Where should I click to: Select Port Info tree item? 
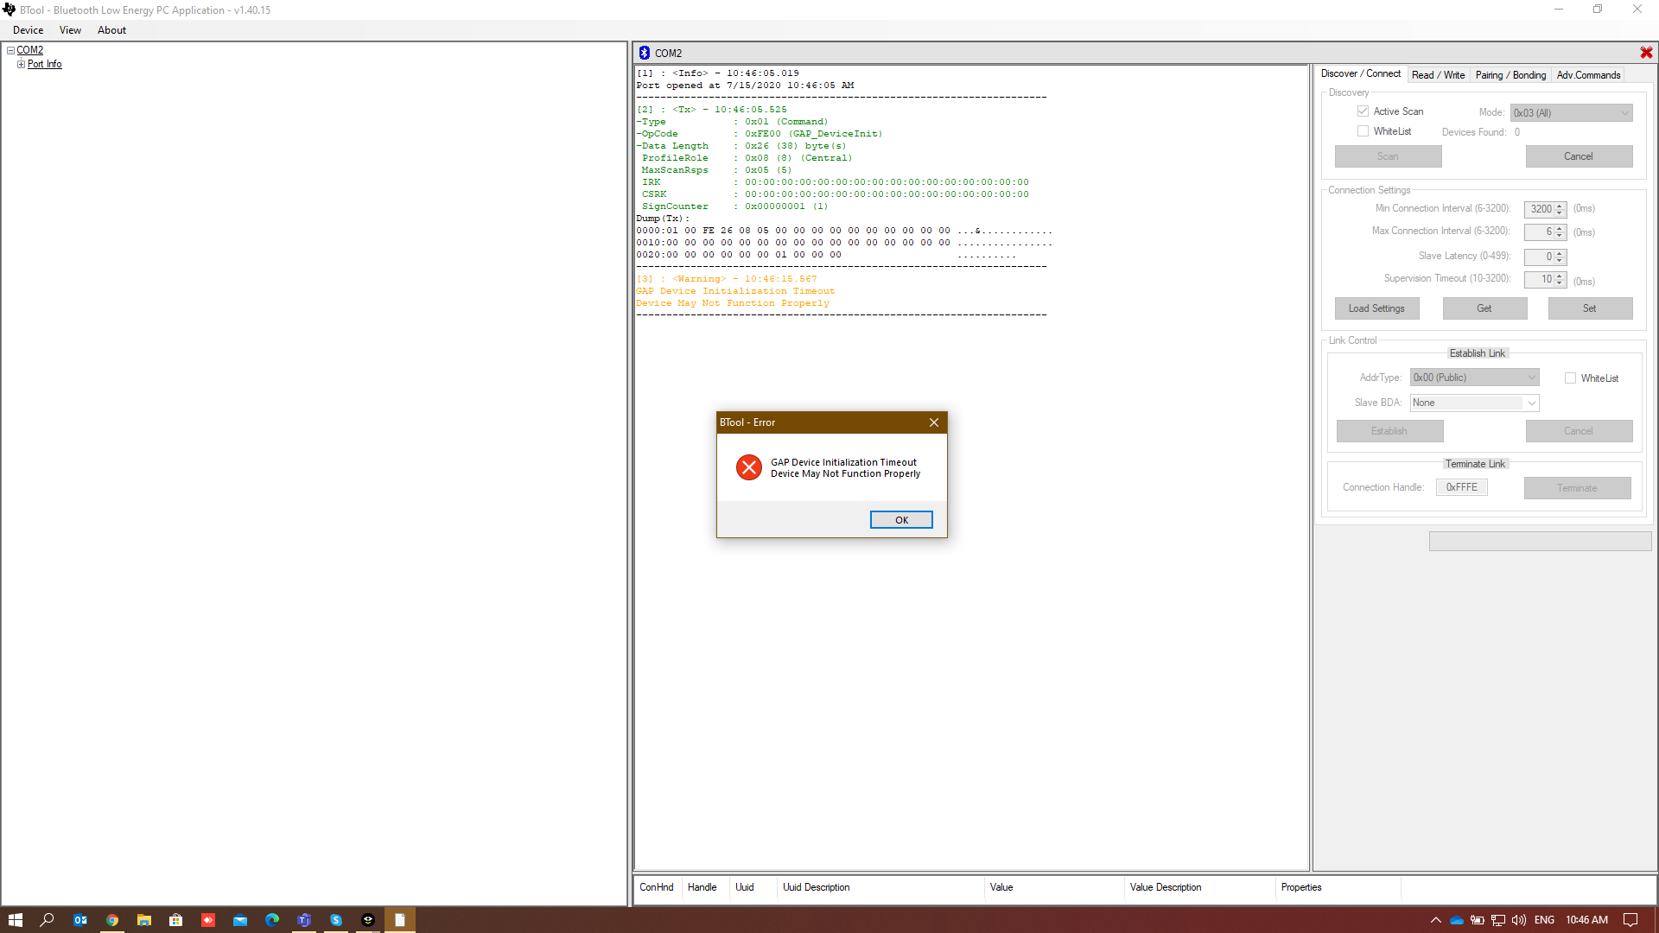pyautogui.click(x=44, y=64)
